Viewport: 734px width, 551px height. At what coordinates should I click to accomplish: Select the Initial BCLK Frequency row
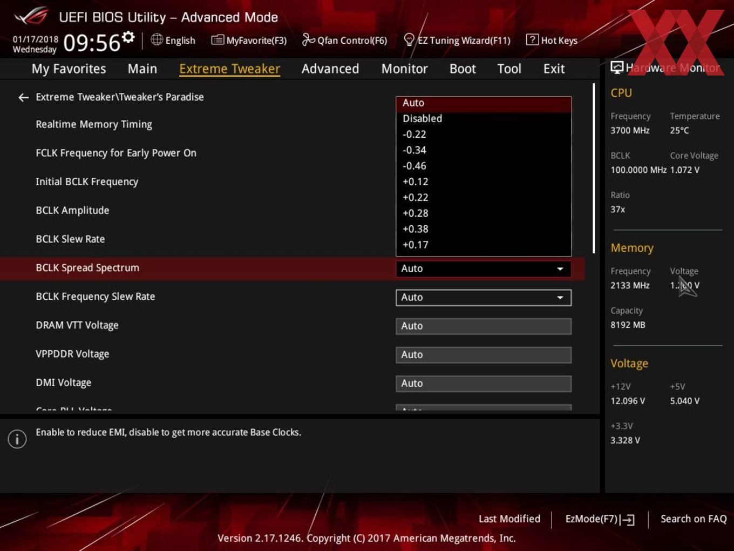click(87, 182)
